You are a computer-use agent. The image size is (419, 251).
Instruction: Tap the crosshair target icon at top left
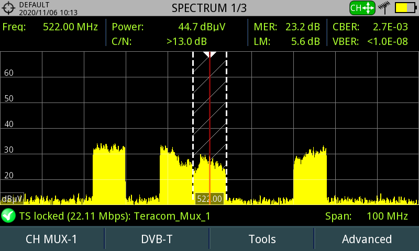[8, 8]
